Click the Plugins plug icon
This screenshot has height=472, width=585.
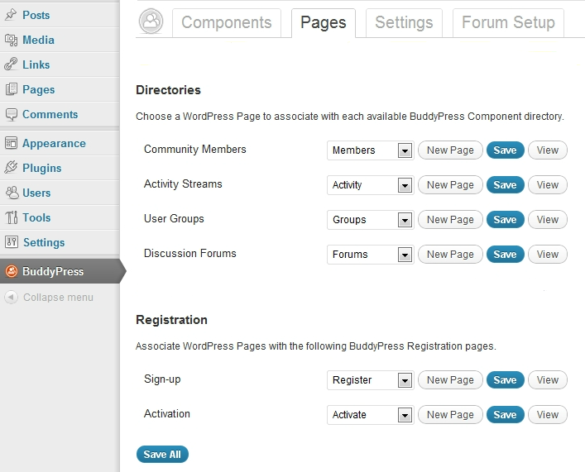pyautogui.click(x=11, y=168)
